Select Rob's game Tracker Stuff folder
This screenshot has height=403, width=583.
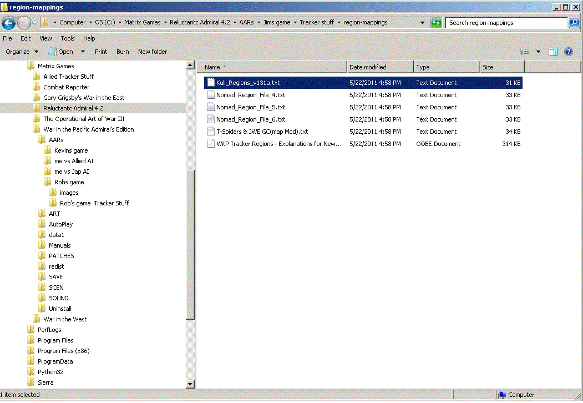94,203
